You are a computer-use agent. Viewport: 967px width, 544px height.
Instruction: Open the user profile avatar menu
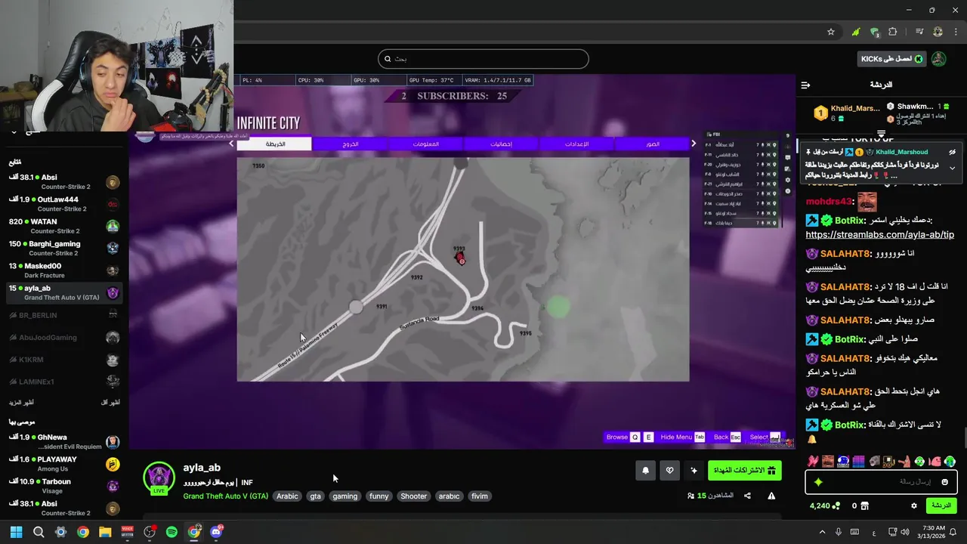(x=938, y=59)
